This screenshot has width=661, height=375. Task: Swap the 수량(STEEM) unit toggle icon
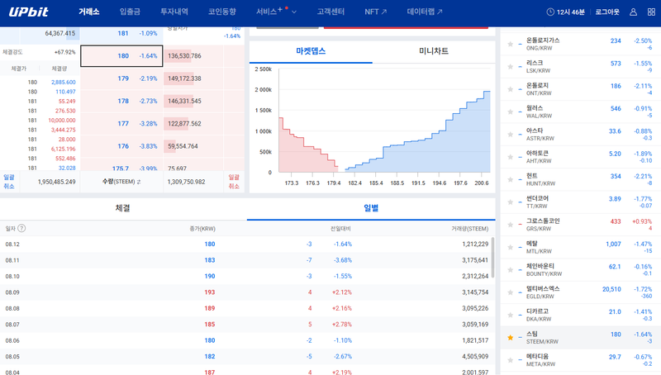[x=139, y=182]
